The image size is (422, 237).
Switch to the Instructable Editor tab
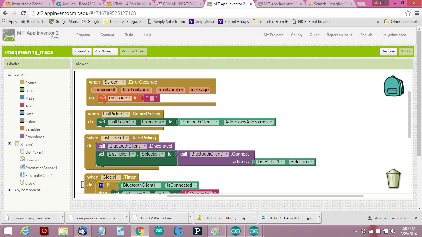(27, 4)
